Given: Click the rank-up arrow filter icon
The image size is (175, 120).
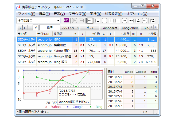Looking at the screenshot, I should coord(98,21).
